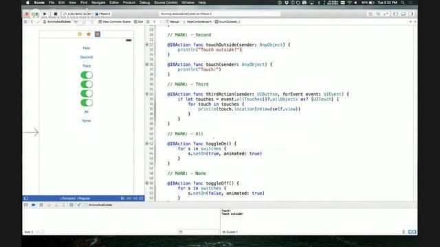Open the Align constraints menu
Image resolution: width=440 pixels, height=247 pixels.
point(122,198)
